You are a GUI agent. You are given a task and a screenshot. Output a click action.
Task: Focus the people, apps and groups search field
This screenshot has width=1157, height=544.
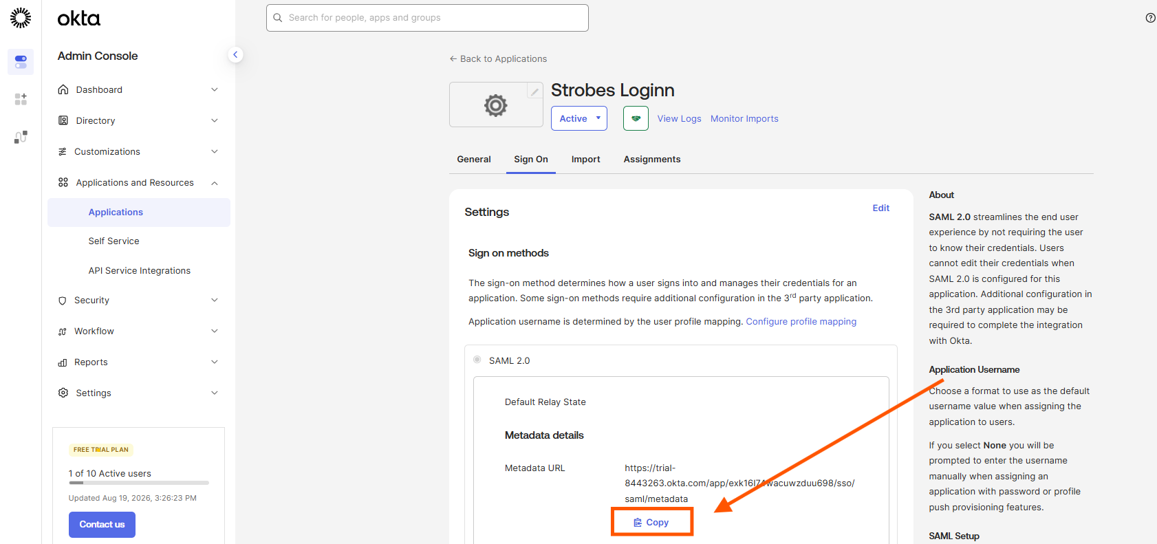coord(427,18)
